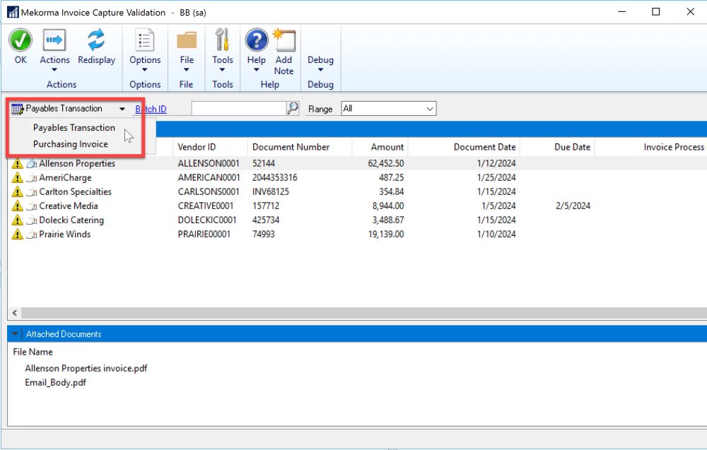
Task: Select the Prairie Winds vendor name
Action: pos(65,235)
